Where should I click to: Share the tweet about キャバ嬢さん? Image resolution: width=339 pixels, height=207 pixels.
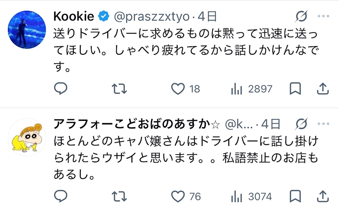[x=323, y=197]
